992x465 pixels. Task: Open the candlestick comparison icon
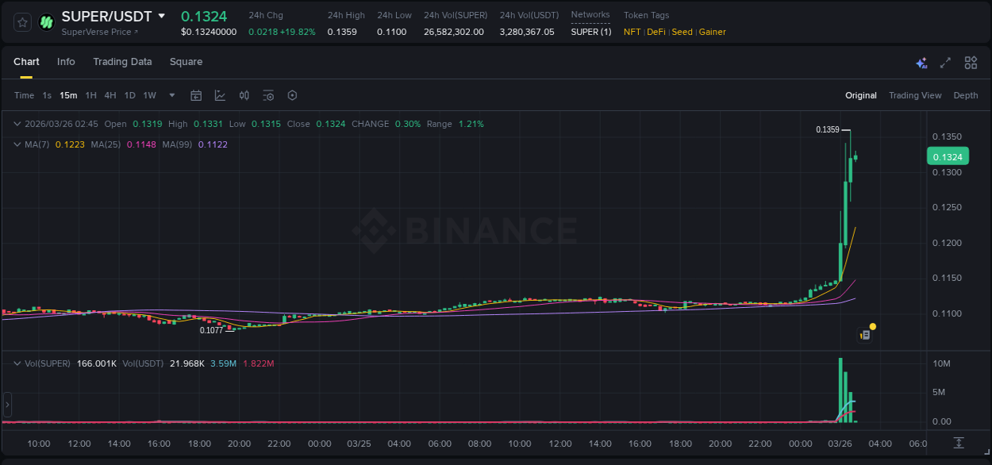[244, 94]
